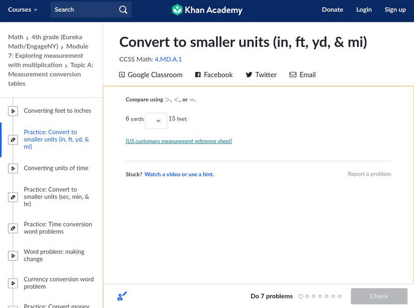Viewport: 414px width, 308px height.
Task: Click the Khan Academy logo
Action: pyautogui.click(x=207, y=10)
